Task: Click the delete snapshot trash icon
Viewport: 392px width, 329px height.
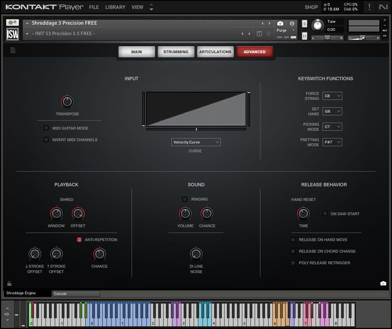Action: point(268,34)
